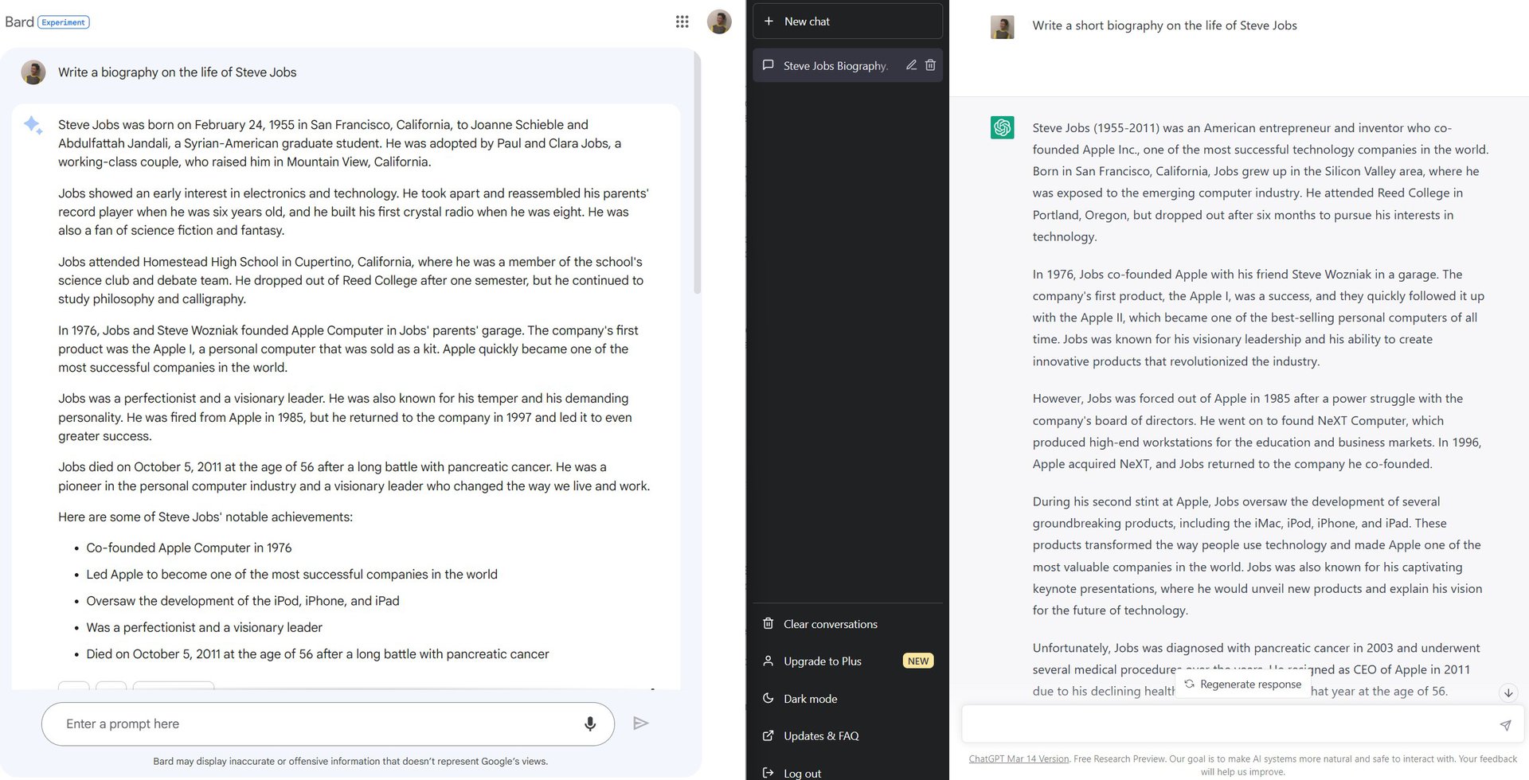Viewport: 1529px width, 780px height.
Task: Start a New chat in ChatGPT
Action: [x=847, y=21]
